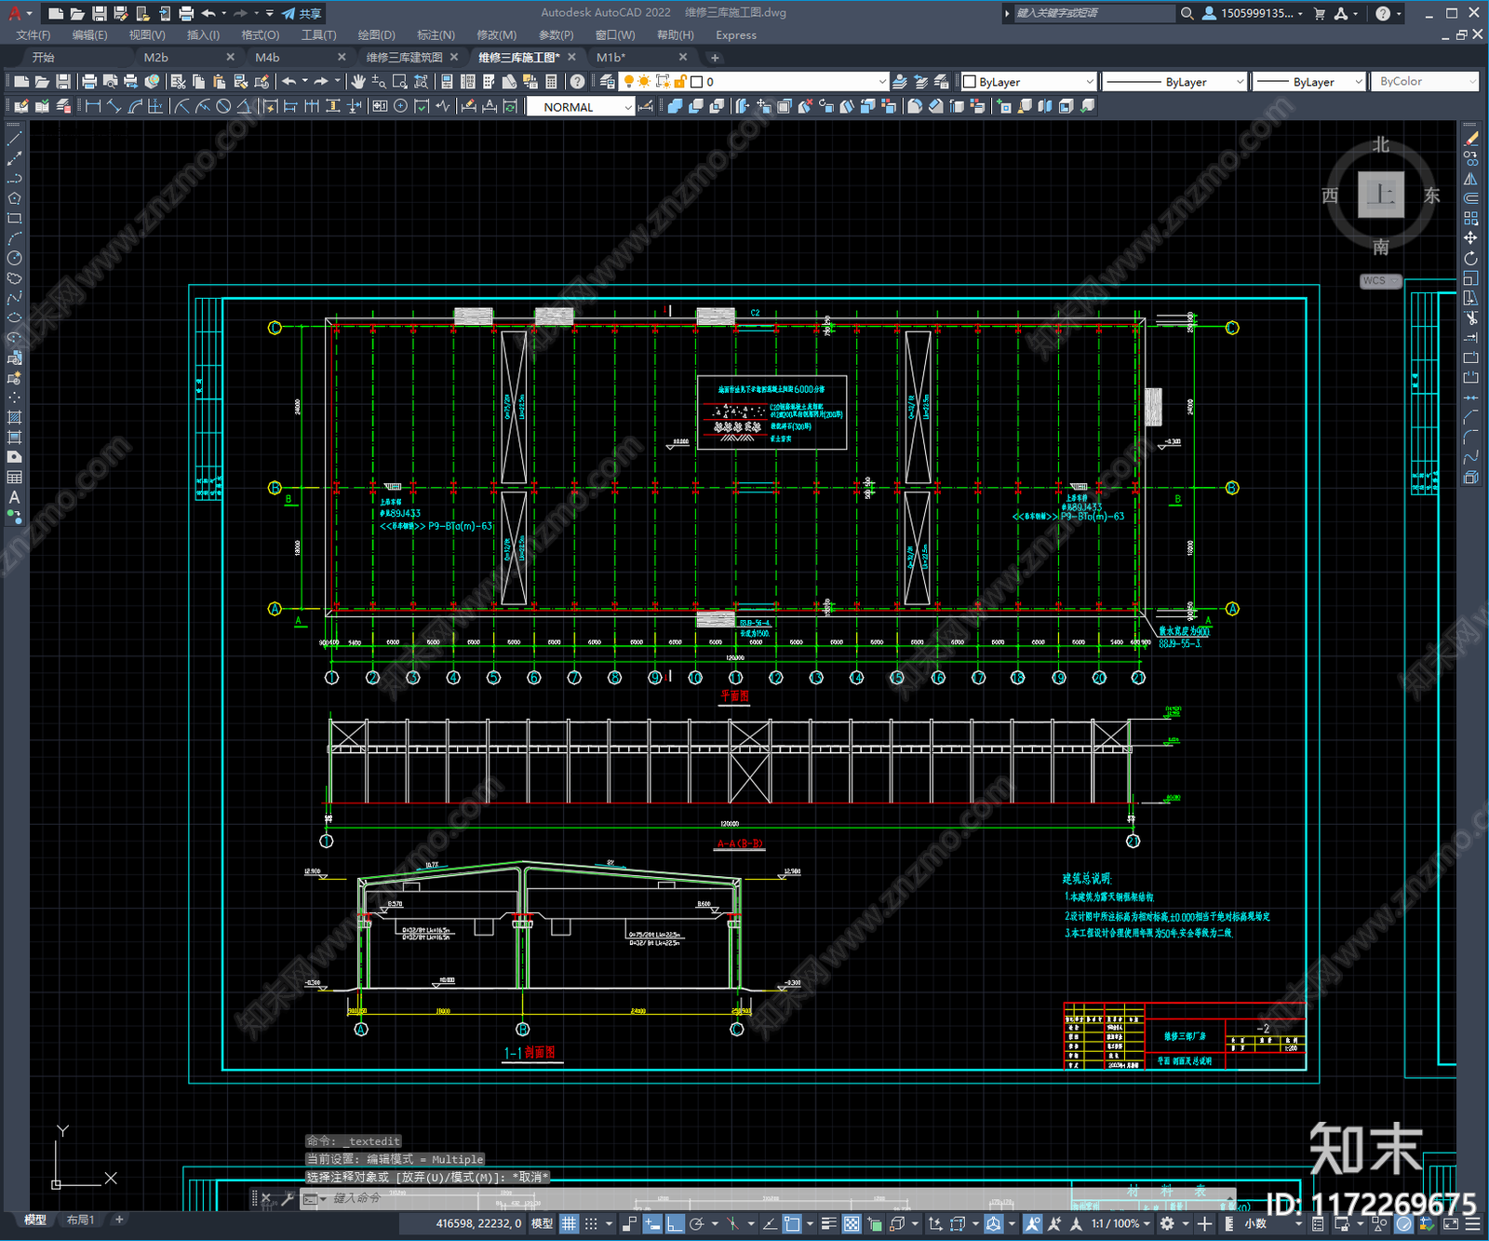The height and width of the screenshot is (1241, 1489).
Task: Toggle annotation visibility in status bar
Action: point(1032,1224)
